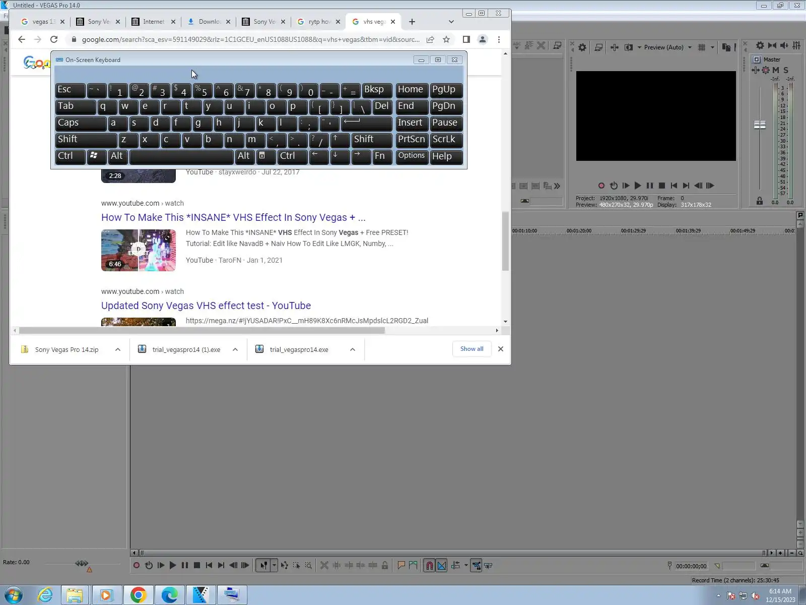
Task: Click Record button under the video preview
Action: click(601, 186)
